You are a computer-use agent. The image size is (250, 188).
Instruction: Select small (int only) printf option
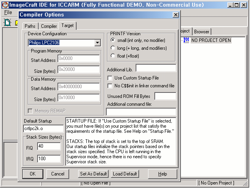pyautogui.click(x=113, y=40)
